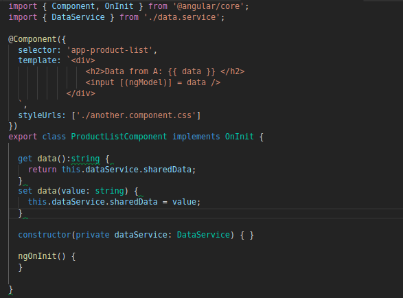Click the closing </div> tag

click(81, 93)
